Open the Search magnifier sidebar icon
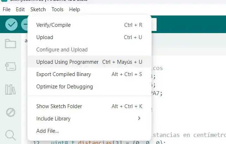Screen dimensions: 226x144 (11, 135)
